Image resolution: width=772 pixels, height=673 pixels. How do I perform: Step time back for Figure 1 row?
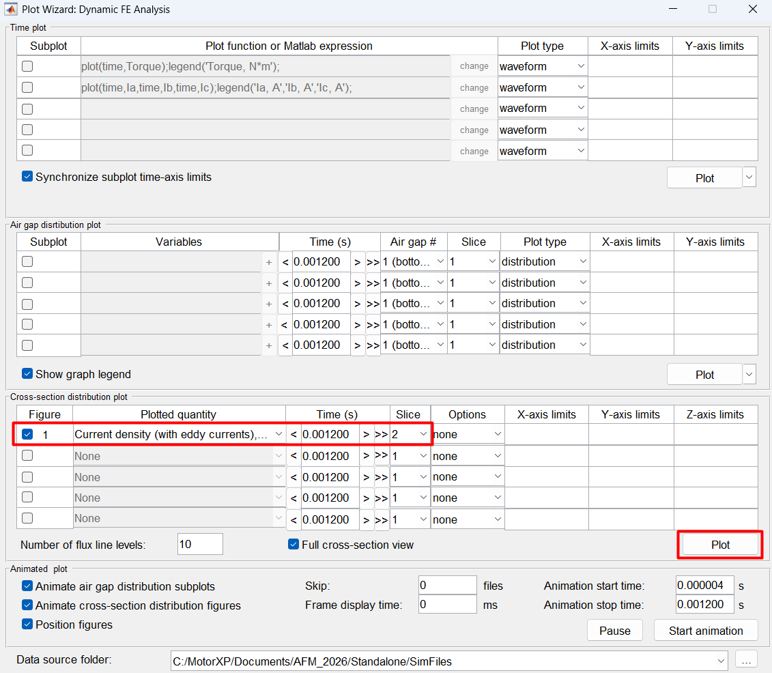pyautogui.click(x=294, y=435)
